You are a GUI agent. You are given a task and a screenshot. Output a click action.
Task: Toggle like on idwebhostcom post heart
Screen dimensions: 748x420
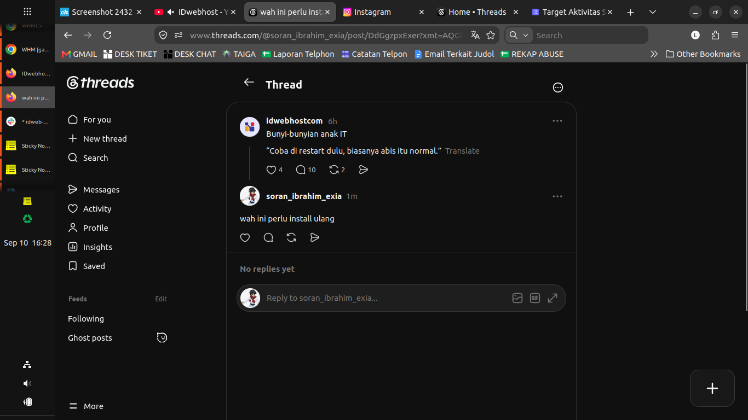271,170
